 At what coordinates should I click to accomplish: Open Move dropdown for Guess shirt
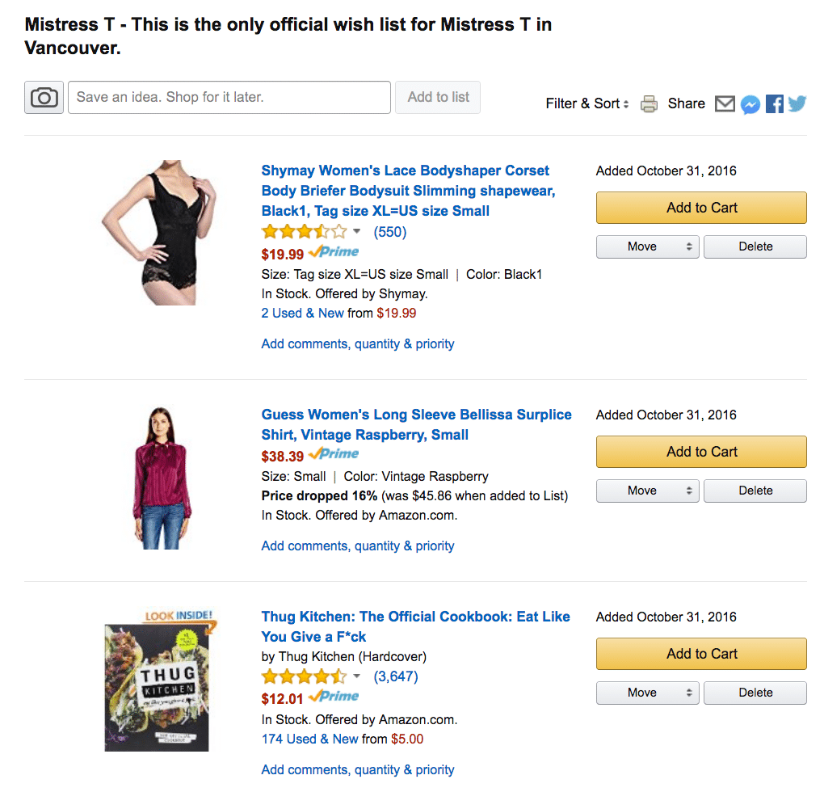pos(648,491)
